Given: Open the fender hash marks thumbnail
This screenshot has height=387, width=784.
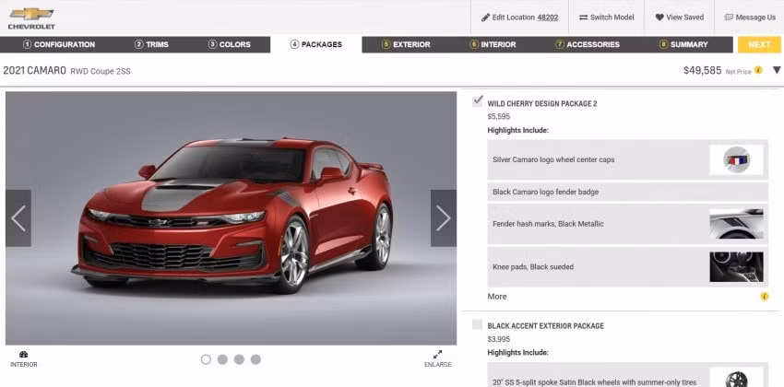Looking at the screenshot, I should (737, 224).
